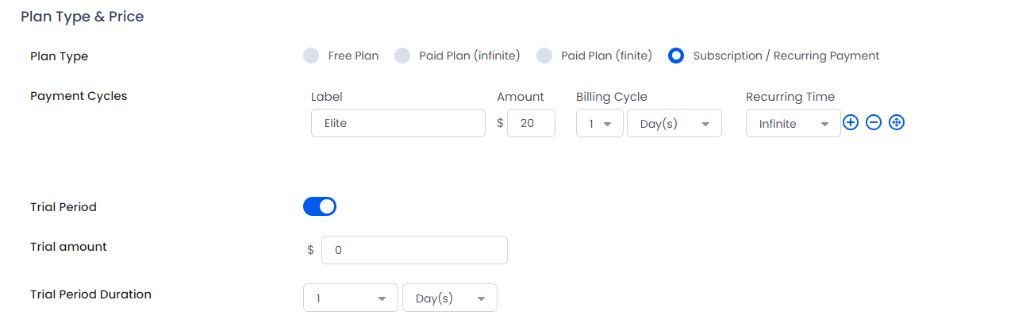Select Paid Plan (finite) option
The image size is (1026, 327).
544,56
